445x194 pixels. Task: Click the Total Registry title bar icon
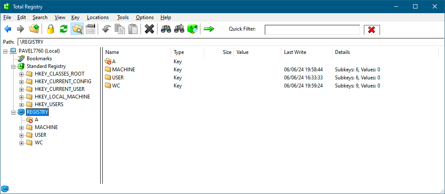pos(7,6)
